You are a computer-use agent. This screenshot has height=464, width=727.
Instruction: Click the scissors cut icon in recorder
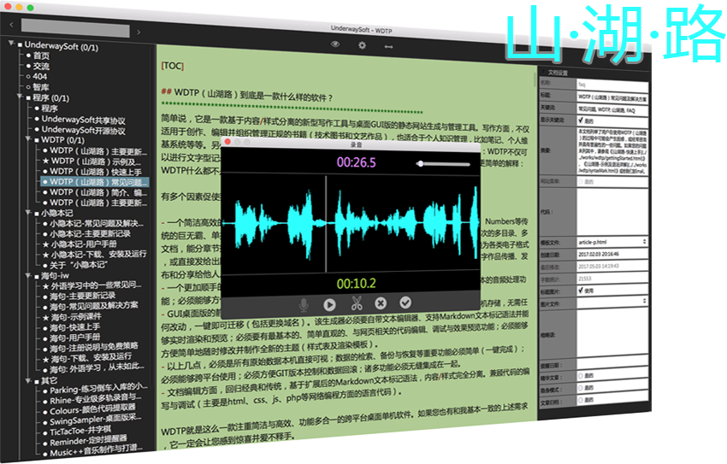coord(357,302)
